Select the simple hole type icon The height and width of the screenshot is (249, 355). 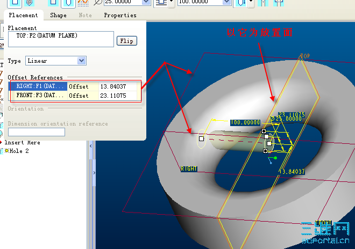tap(15, 3)
